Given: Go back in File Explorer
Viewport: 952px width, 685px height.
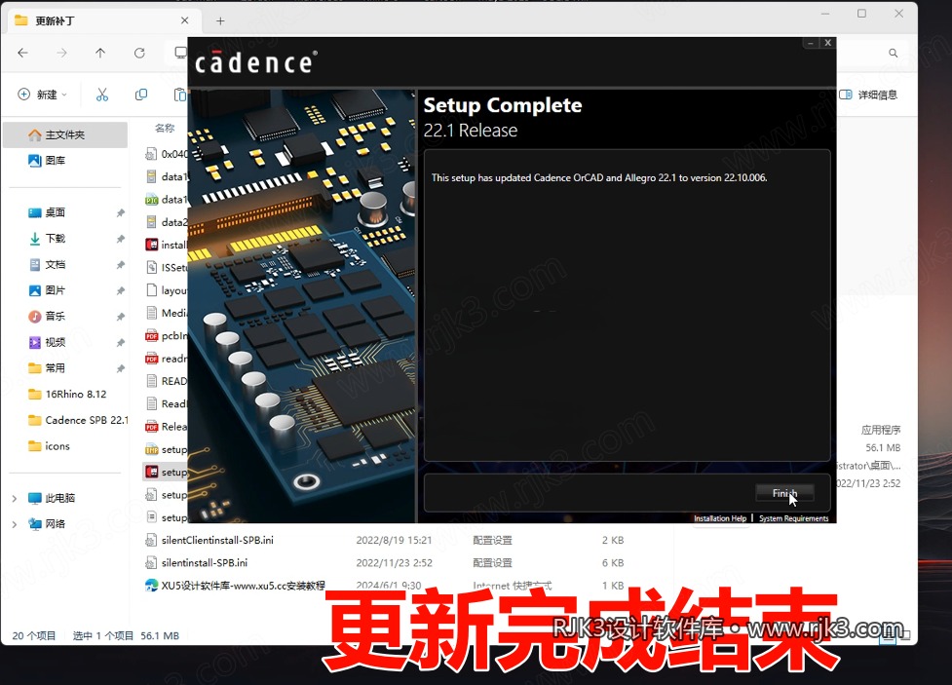Looking at the screenshot, I should tap(23, 53).
